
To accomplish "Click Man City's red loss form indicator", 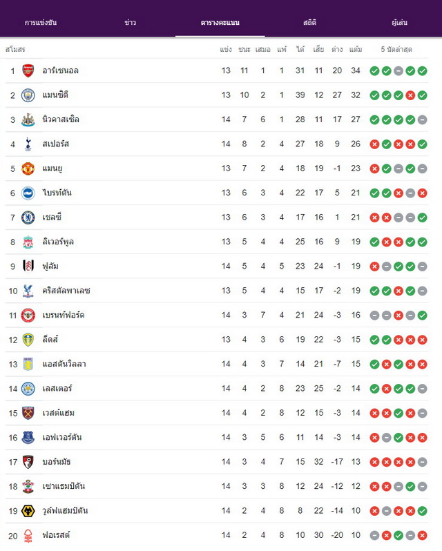I will tap(410, 95).
